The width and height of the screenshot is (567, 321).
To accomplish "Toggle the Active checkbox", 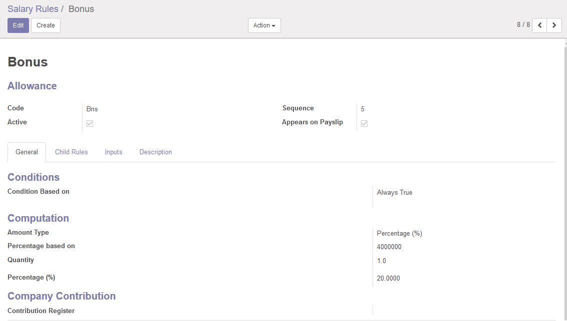I will (90, 123).
